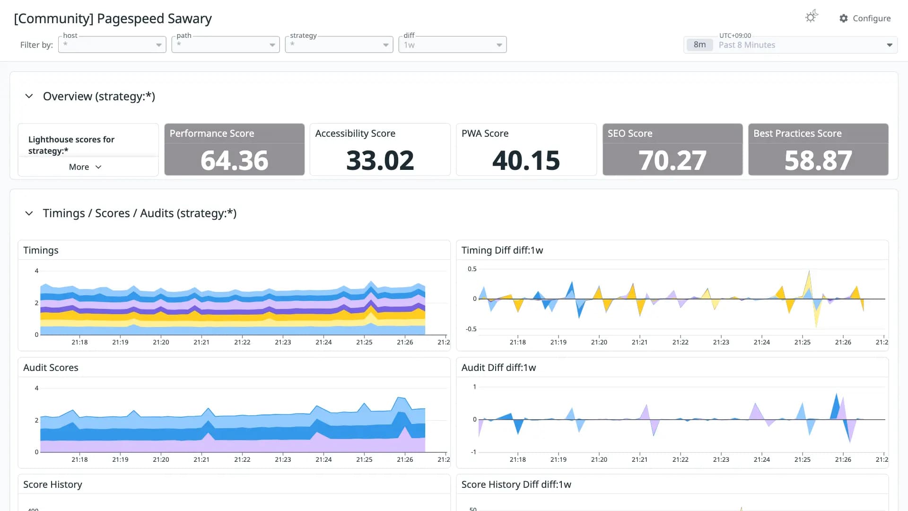The width and height of the screenshot is (908, 511).
Task: Open the strategy filter dropdown
Action: 339,44
